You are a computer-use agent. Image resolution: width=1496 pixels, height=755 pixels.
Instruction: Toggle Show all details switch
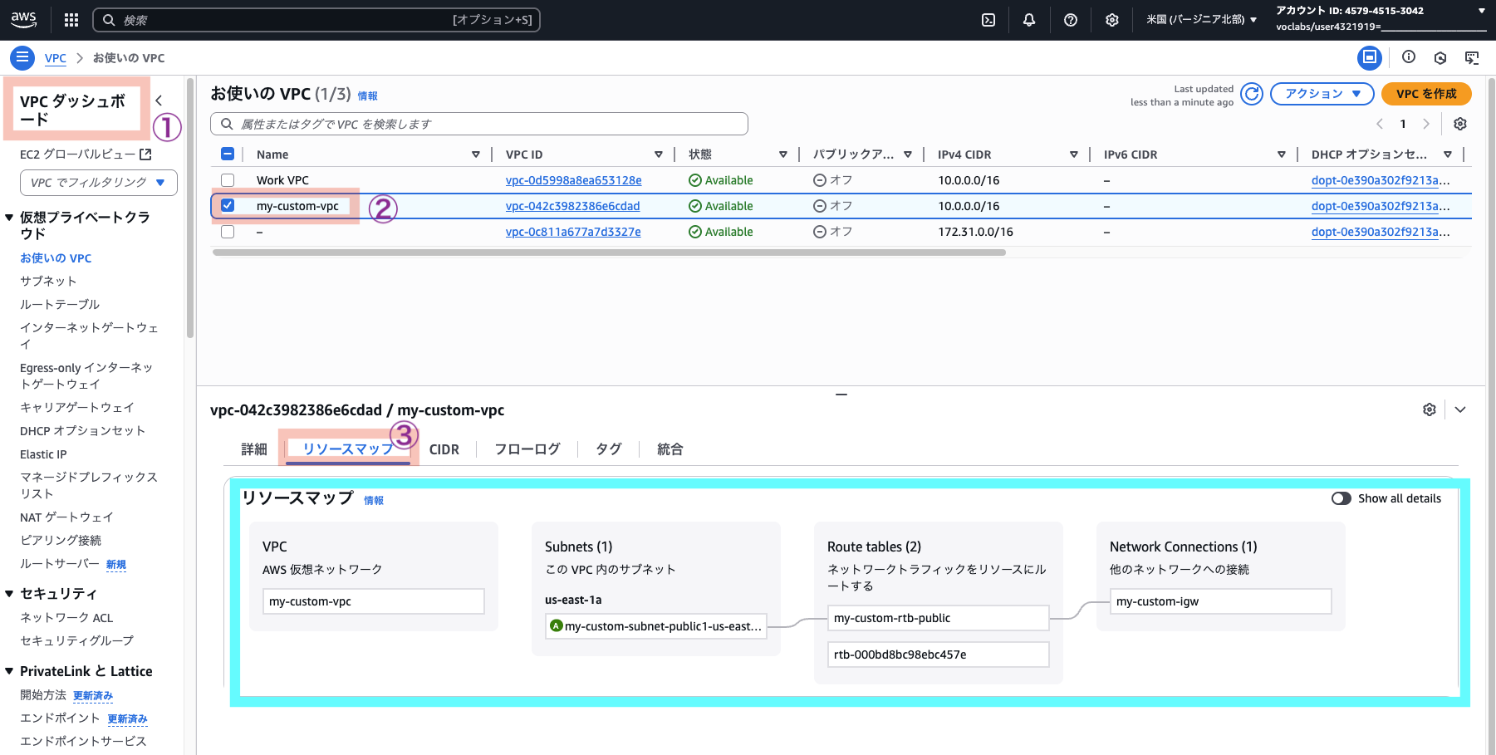(x=1341, y=498)
